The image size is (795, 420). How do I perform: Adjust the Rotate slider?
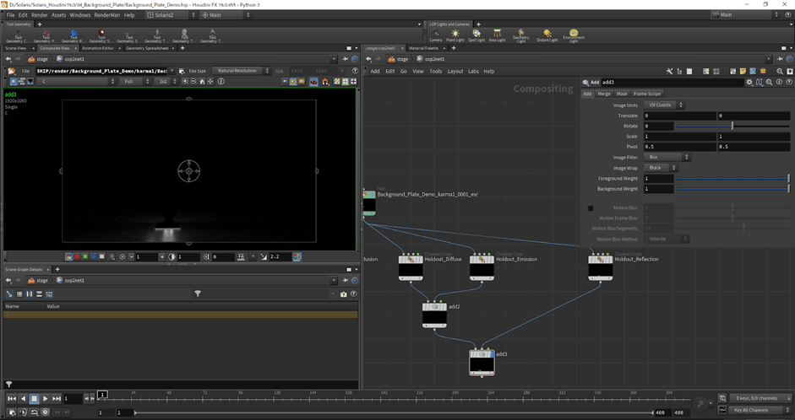(x=732, y=126)
